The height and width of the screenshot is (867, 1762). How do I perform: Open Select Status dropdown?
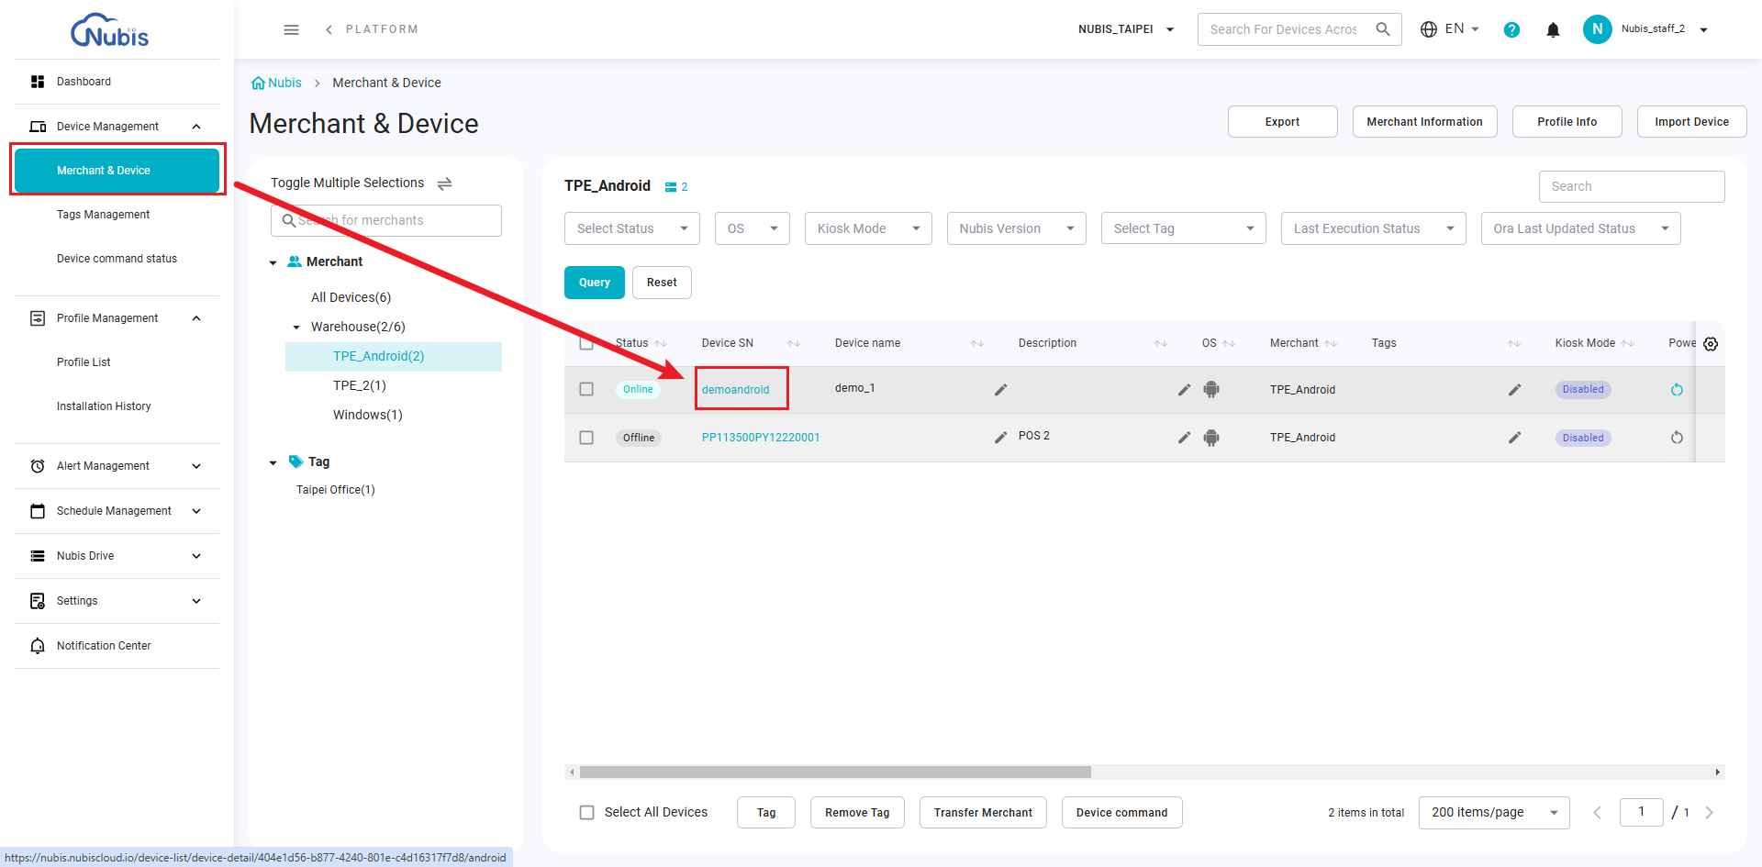tap(632, 228)
